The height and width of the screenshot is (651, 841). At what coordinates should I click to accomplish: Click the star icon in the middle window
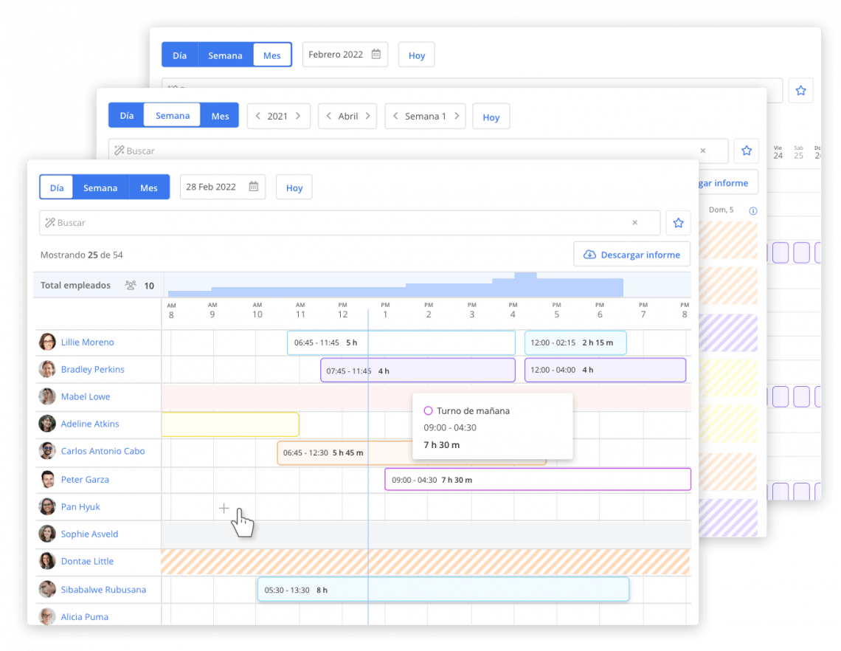coord(747,151)
